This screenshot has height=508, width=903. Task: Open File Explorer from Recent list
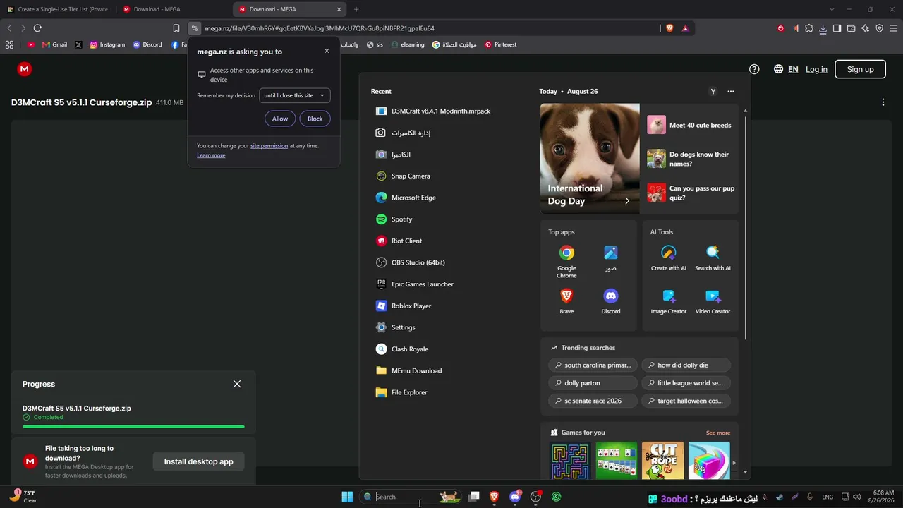[x=401, y=392]
